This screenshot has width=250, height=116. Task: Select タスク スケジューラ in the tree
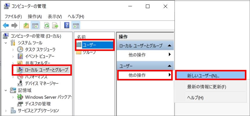click(40, 49)
